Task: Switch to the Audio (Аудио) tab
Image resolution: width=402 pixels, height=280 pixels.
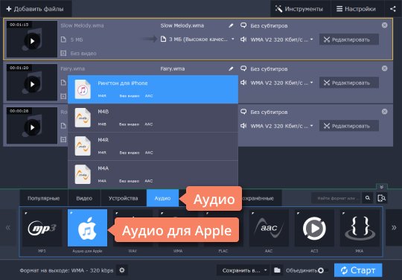Action: 162,198
